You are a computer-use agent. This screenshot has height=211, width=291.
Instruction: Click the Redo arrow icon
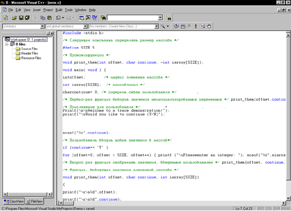tap(69, 18)
